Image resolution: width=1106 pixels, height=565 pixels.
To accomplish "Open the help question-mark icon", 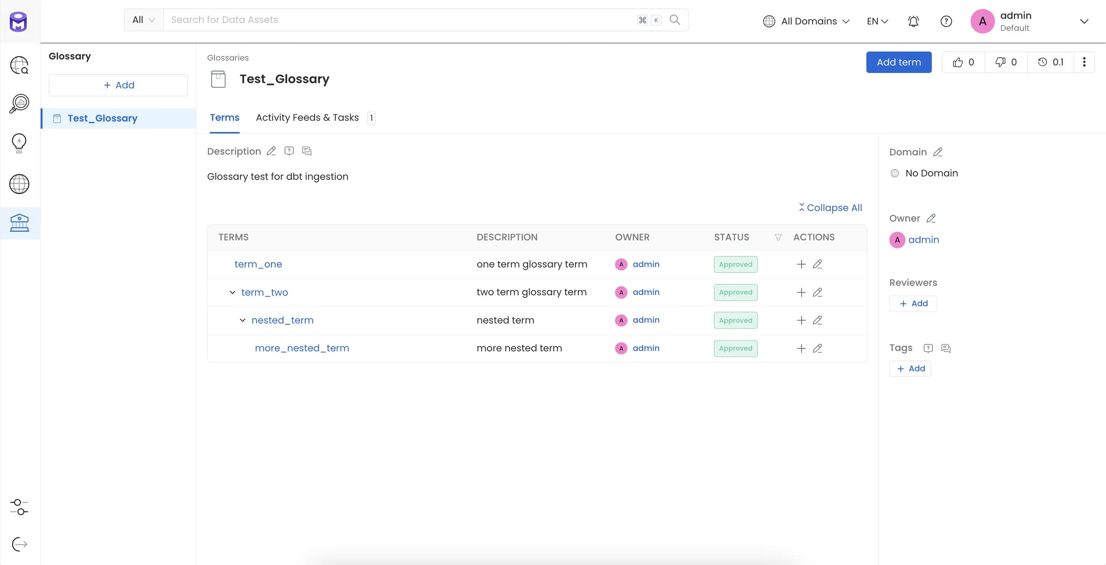I will 946,21.
